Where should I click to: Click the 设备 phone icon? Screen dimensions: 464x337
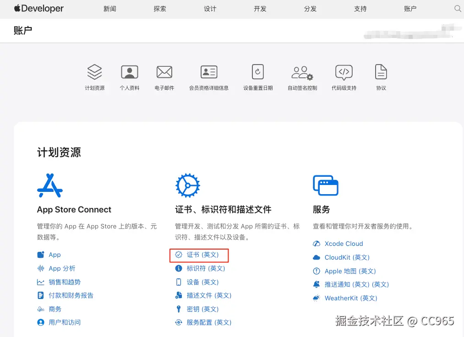click(x=179, y=282)
